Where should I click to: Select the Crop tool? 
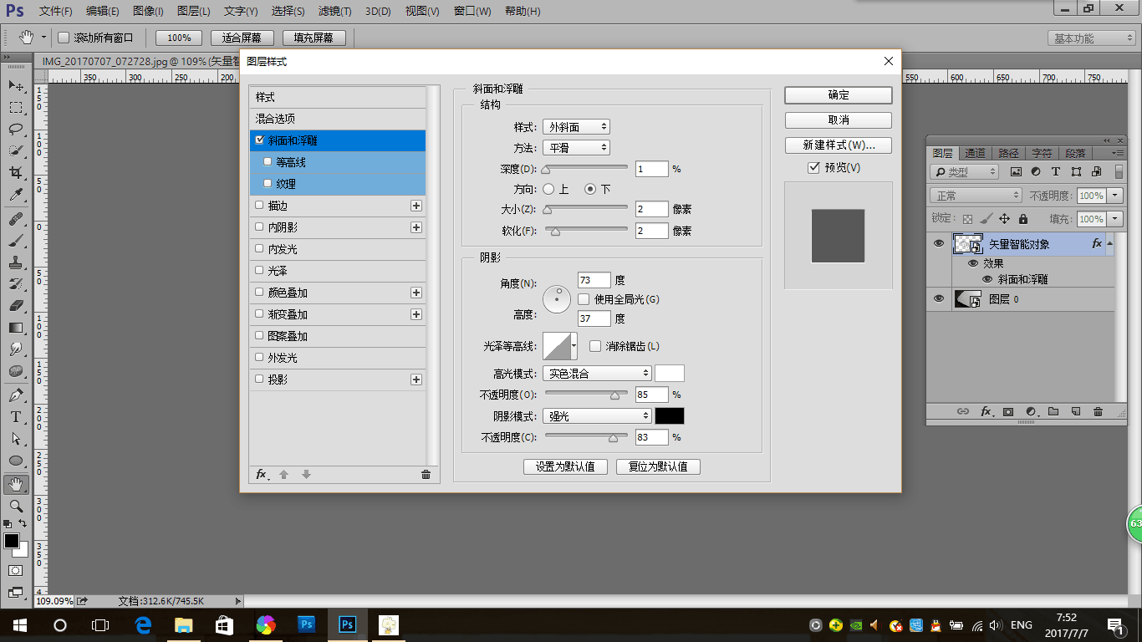tap(16, 173)
